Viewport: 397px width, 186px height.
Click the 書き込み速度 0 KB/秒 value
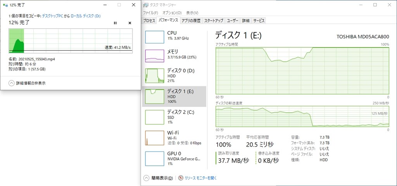(x=268, y=161)
